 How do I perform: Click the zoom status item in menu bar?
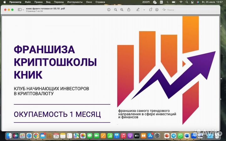point(146,2)
